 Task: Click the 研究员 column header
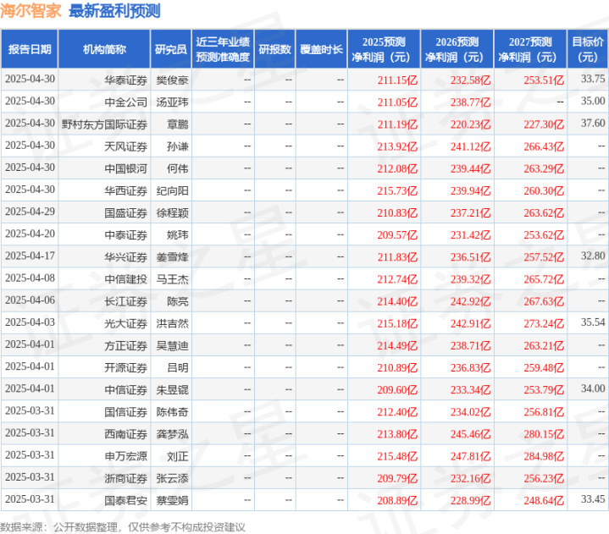171,49
